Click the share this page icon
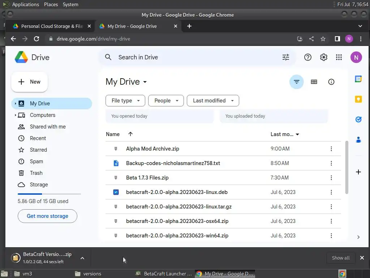This screenshot has width=370, height=278. coord(311,39)
